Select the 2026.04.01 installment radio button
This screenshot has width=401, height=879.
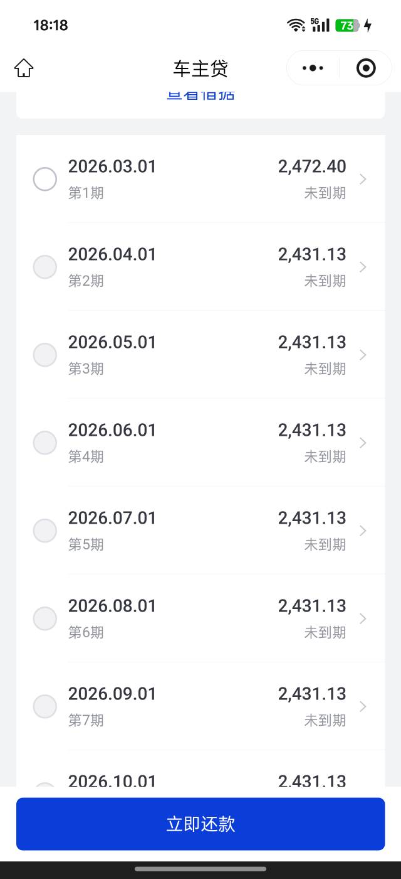(44, 267)
